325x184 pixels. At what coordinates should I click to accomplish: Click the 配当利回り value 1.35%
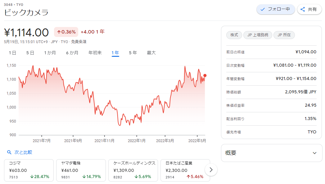310,119
